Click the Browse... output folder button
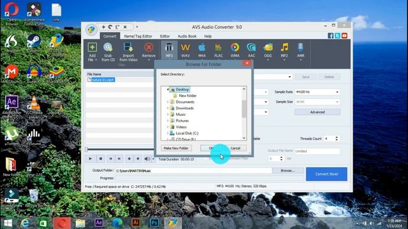 coord(288,170)
